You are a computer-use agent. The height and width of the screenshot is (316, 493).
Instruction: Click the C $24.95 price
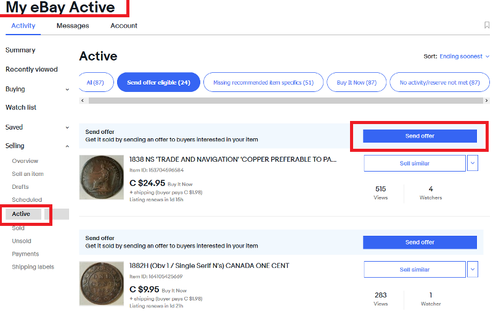coord(147,183)
